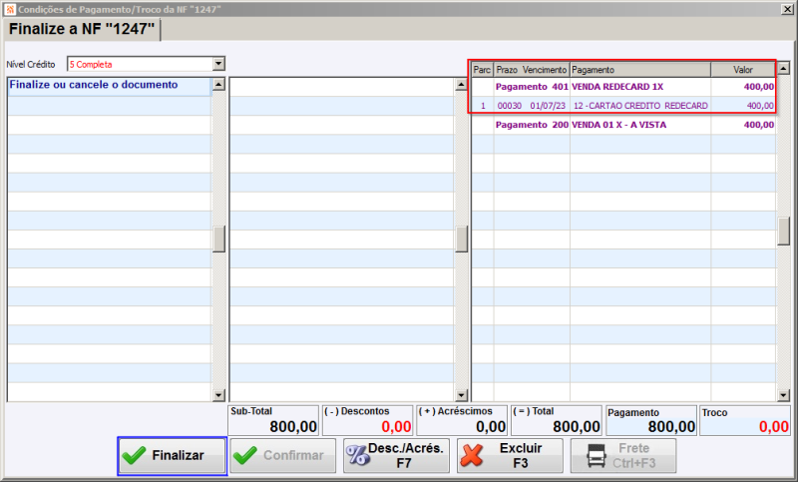Select the Pagamento 401 VENDA REDECARD 1X row
The height and width of the screenshot is (482, 798).
[623, 87]
